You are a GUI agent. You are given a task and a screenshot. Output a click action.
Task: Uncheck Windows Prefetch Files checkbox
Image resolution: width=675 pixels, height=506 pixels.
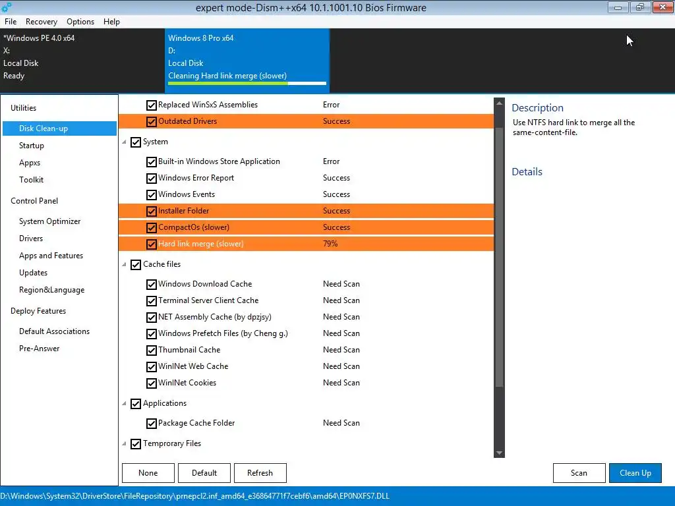coord(151,333)
